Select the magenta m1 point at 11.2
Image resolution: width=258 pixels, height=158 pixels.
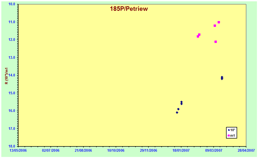[x=215, y=26]
